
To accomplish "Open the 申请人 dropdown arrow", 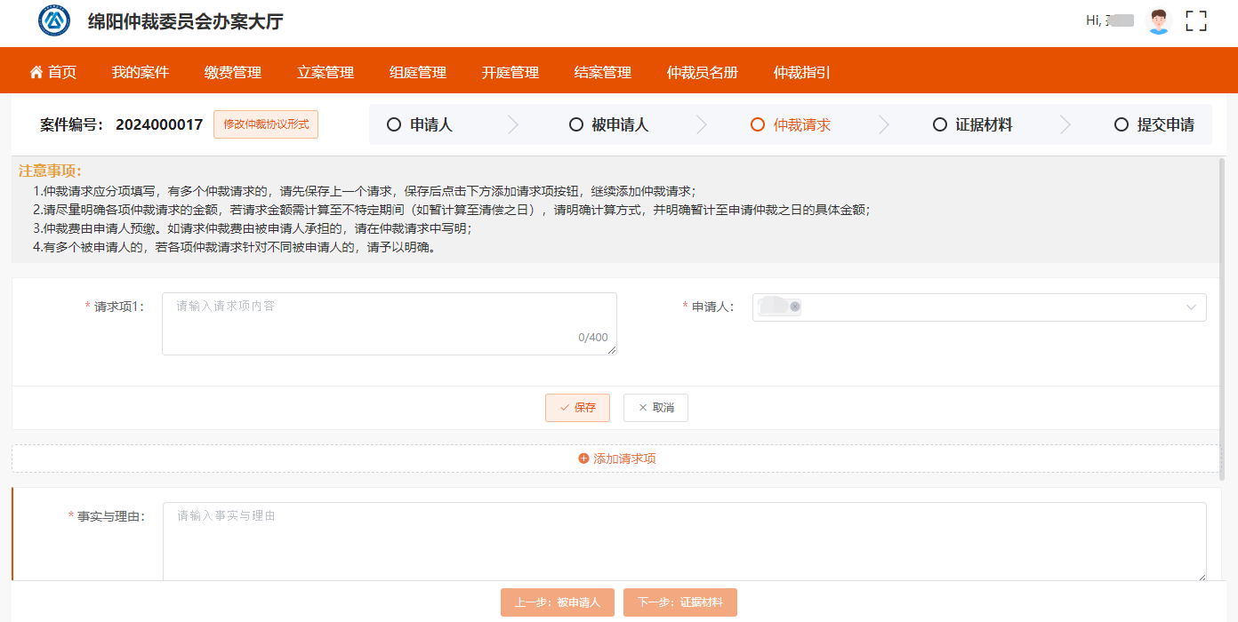I will point(1191,307).
